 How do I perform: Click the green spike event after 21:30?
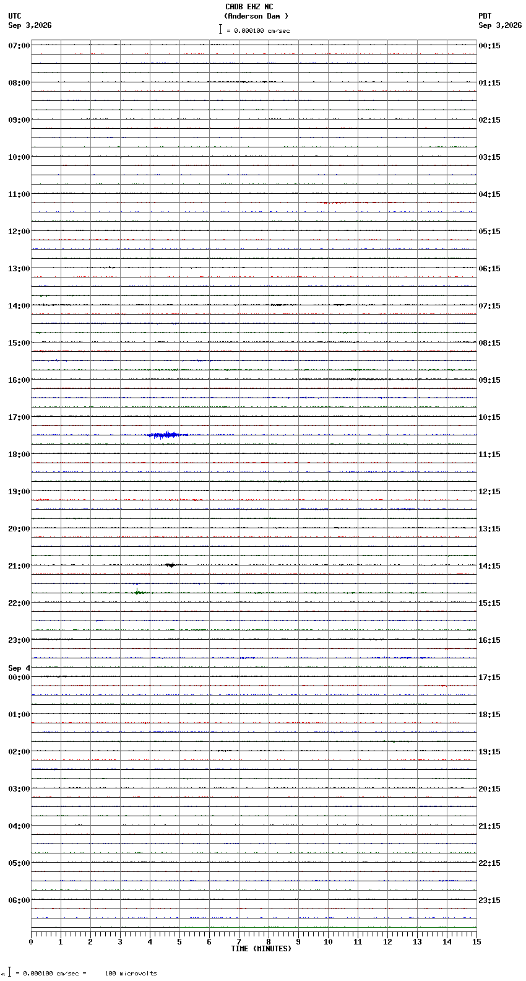click(140, 591)
